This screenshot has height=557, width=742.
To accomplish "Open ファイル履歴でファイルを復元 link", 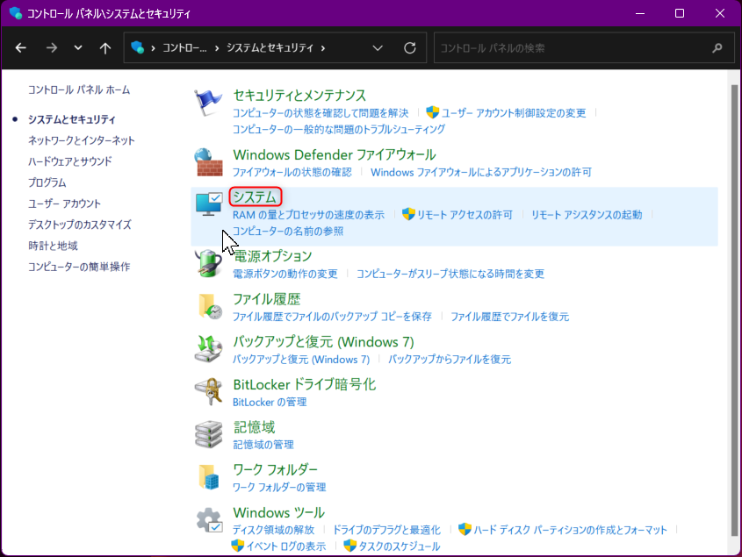I will click(x=509, y=317).
